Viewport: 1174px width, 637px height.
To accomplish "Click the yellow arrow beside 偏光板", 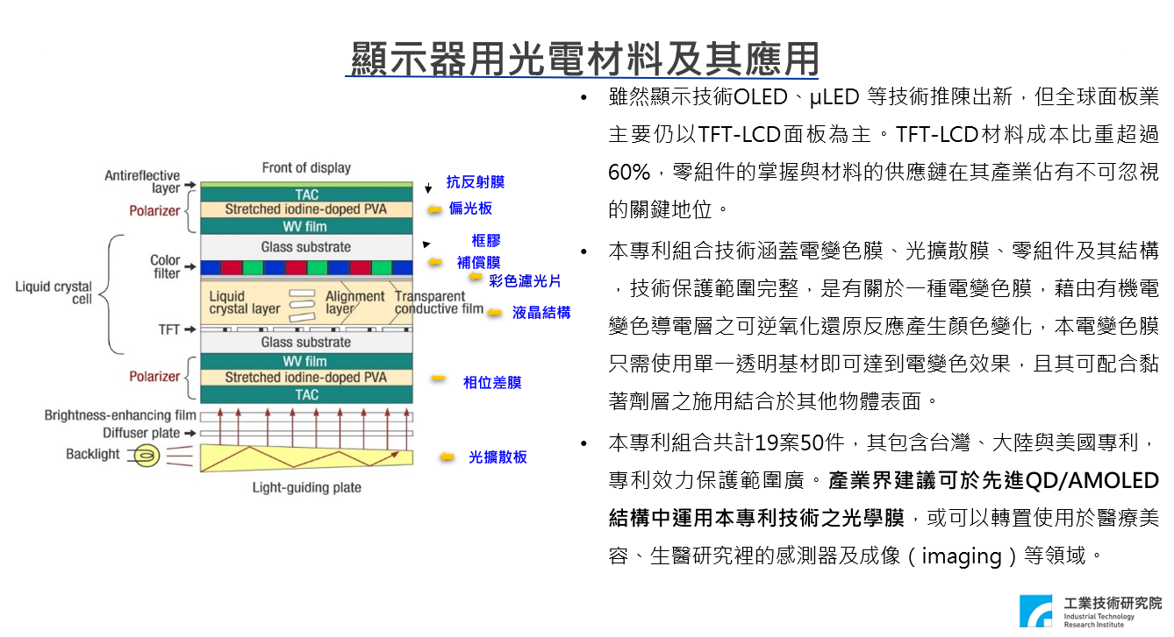I will click(x=435, y=209).
